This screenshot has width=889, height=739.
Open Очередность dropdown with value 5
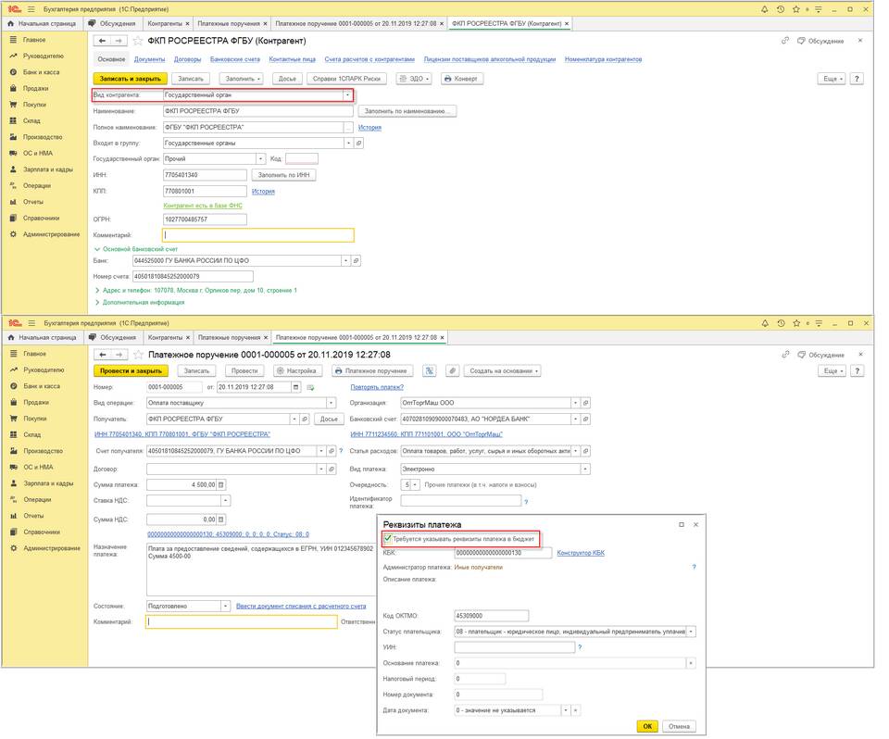415,485
